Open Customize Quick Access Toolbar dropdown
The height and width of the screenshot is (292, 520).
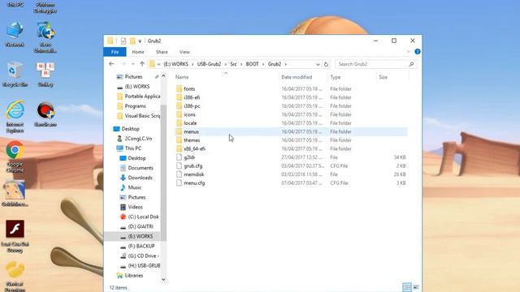pos(140,41)
